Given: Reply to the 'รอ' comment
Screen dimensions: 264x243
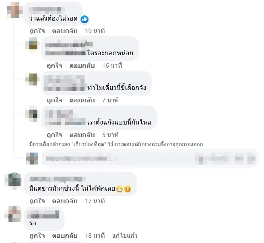Looking at the screenshot, I should [65, 236].
